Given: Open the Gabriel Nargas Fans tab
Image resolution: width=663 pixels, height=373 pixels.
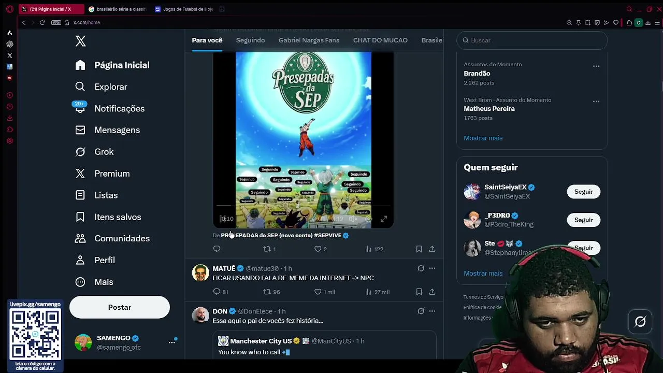Looking at the screenshot, I should pyautogui.click(x=309, y=40).
